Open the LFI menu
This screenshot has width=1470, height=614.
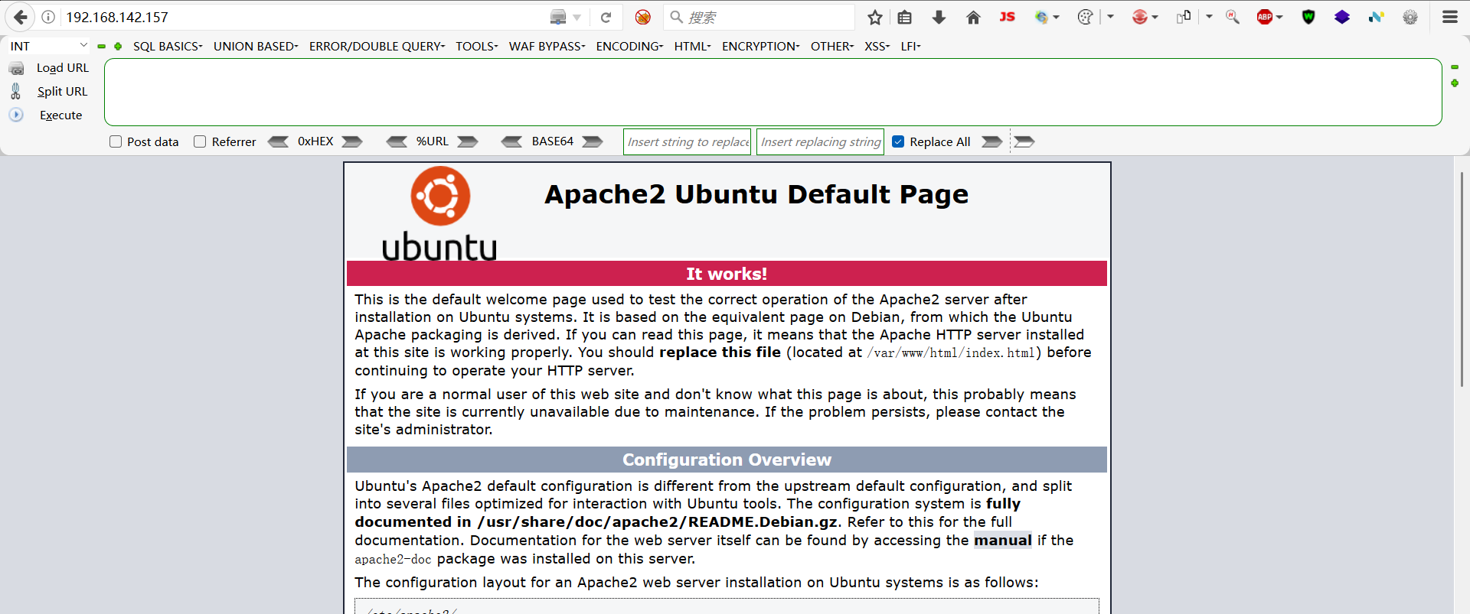coord(911,46)
